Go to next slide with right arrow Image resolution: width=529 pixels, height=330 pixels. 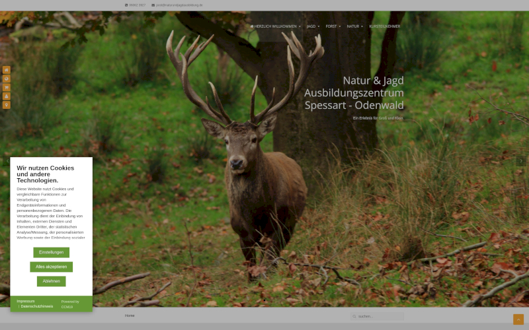pyautogui.click(x=521, y=161)
